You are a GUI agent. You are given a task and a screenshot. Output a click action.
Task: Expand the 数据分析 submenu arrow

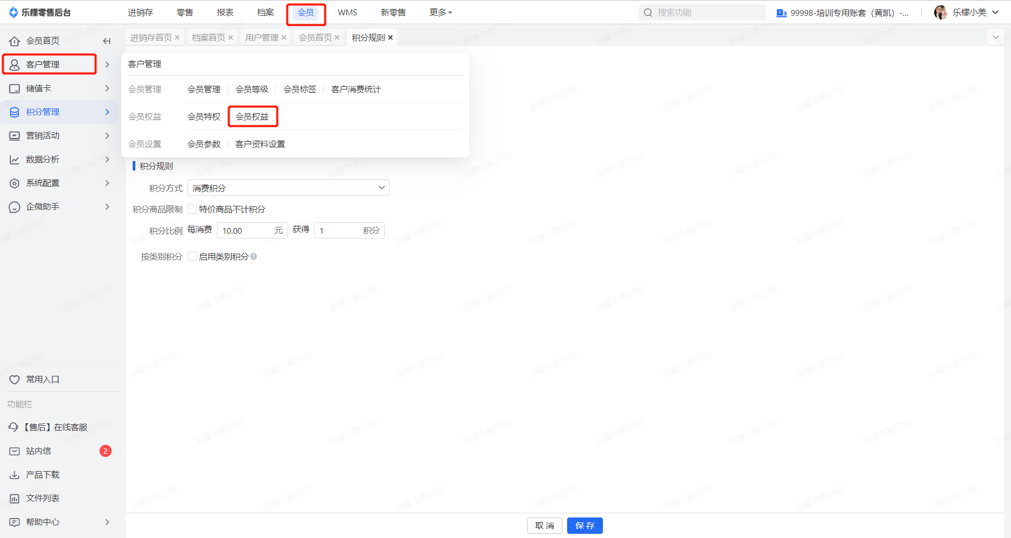[x=107, y=159]
